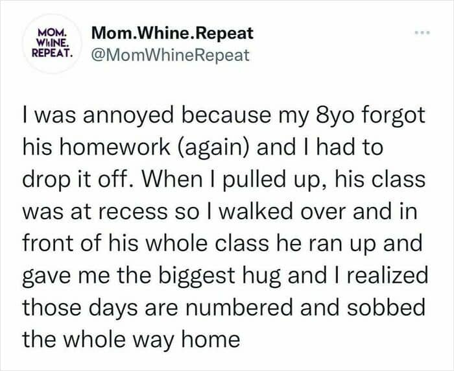Click the word MOM. in the avatar logo
Screen dimensions: 454x371
pos(53,31)
